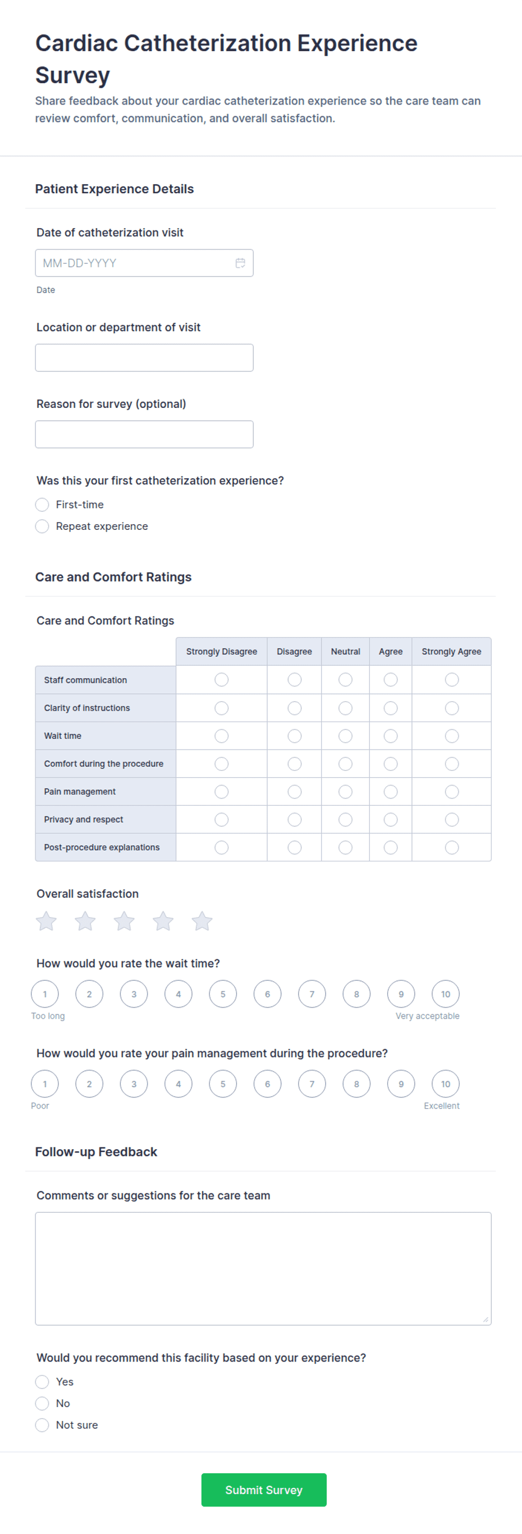Set overall satisfaction to five stars

pos(202,921)
